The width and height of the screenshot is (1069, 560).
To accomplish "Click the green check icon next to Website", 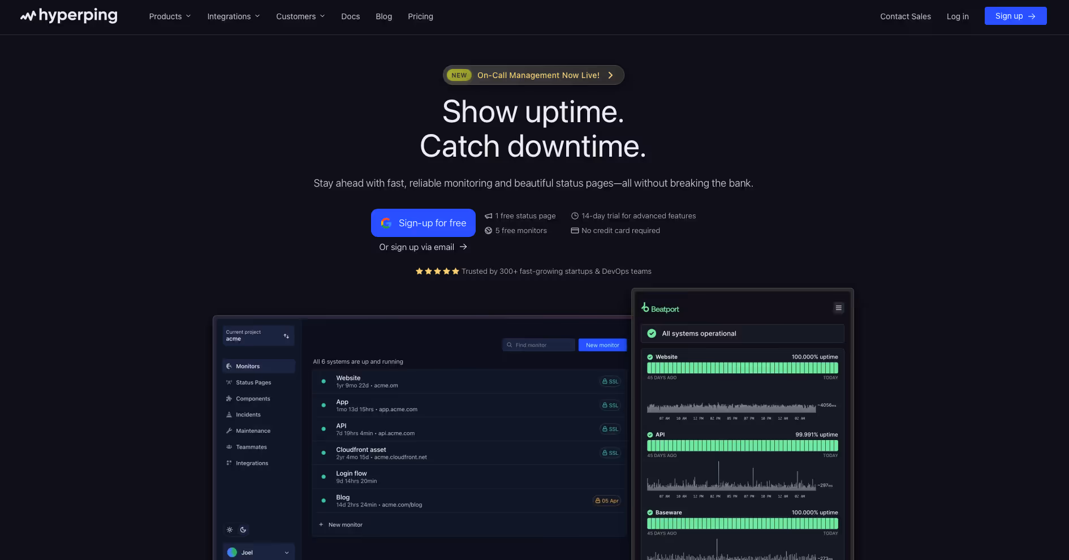I will pyautogui.click(x=650, y=357).
